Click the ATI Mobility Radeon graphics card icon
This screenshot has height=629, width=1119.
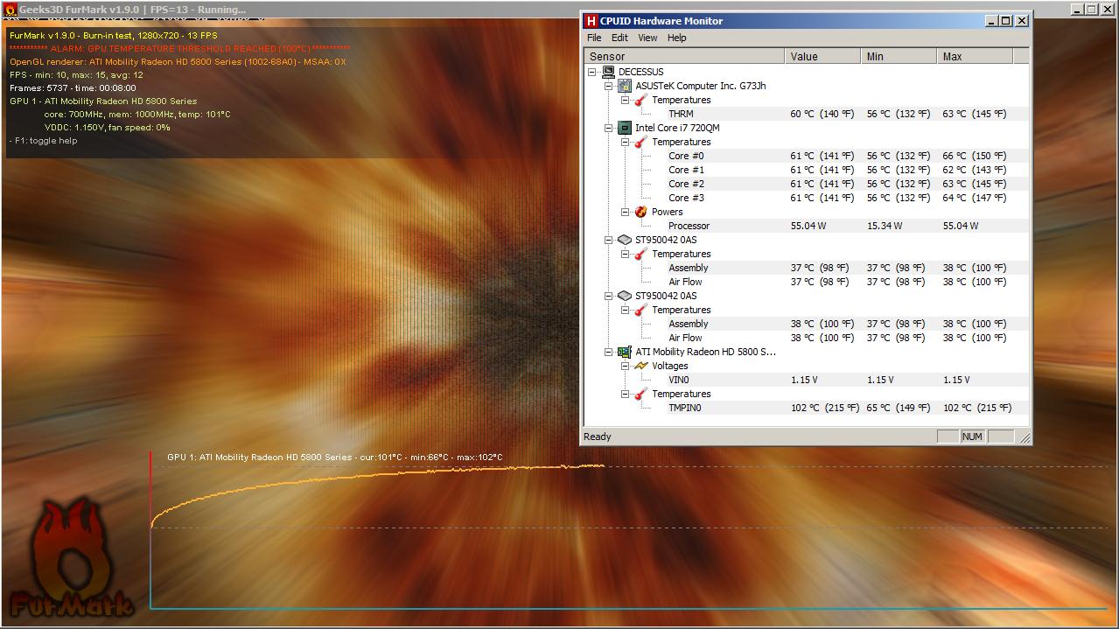point(625,352)
